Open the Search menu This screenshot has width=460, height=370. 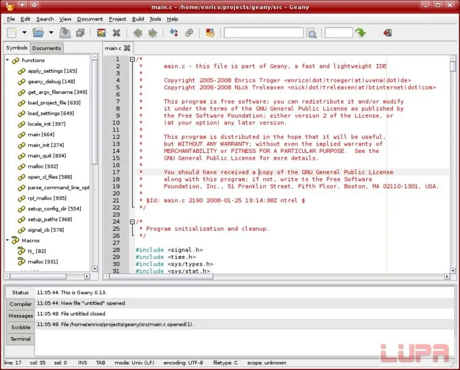[45, 19]
